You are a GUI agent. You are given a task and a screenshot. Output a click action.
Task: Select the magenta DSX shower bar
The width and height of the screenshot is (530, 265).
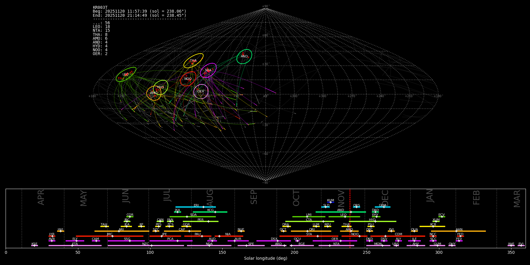[x=274, y=241]
